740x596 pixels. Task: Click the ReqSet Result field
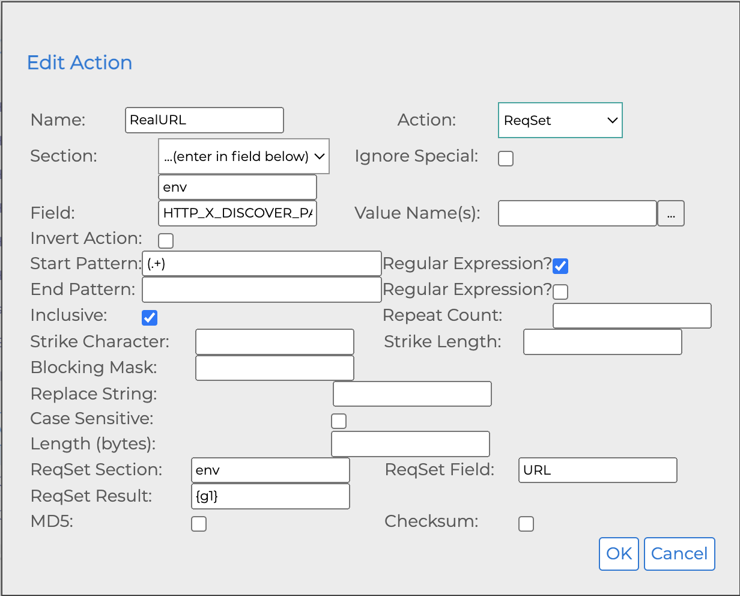pyautogui.click(x=270, y=496)
